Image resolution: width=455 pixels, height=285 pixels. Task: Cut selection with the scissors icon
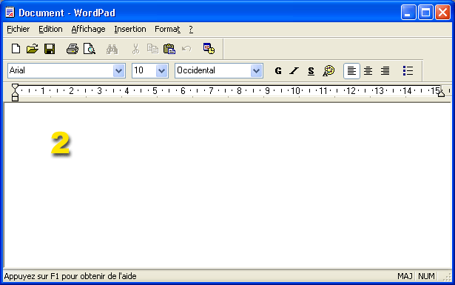[135, 49]
